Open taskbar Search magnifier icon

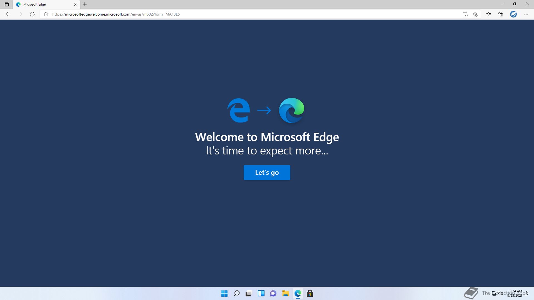(x=237, y=294)
